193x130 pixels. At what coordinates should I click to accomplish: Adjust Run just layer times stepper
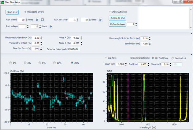(x=90, y=20)
